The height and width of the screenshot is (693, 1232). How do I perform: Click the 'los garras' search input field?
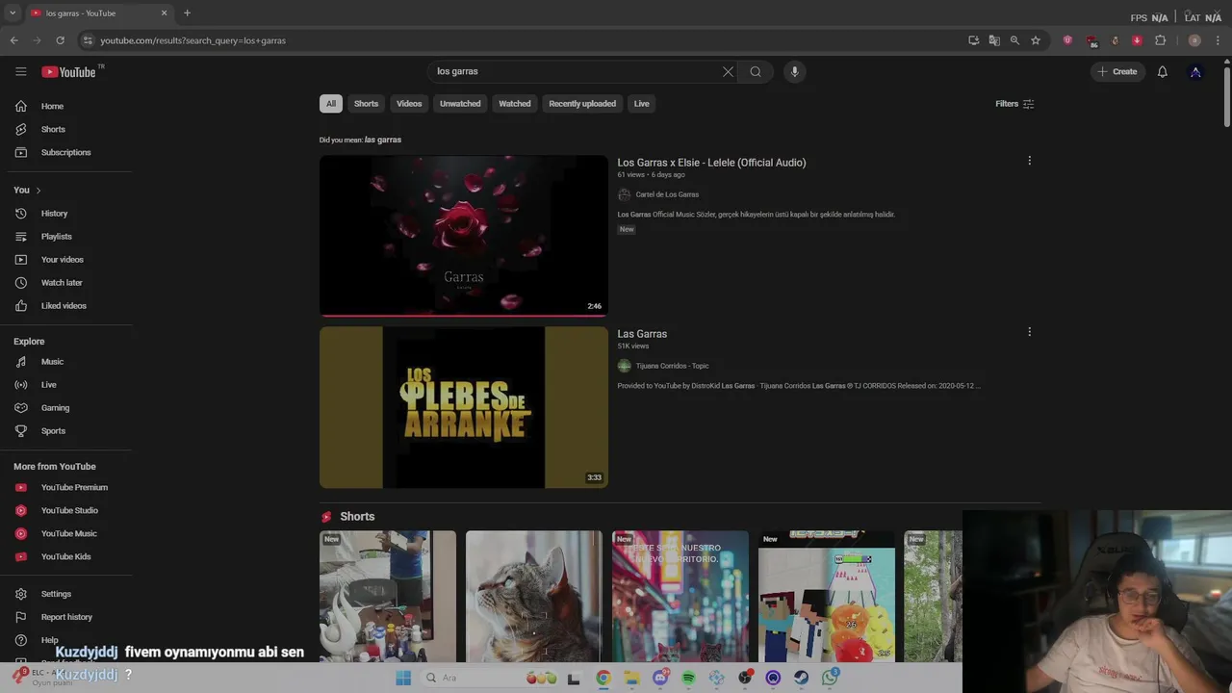(x=576, y=71)
